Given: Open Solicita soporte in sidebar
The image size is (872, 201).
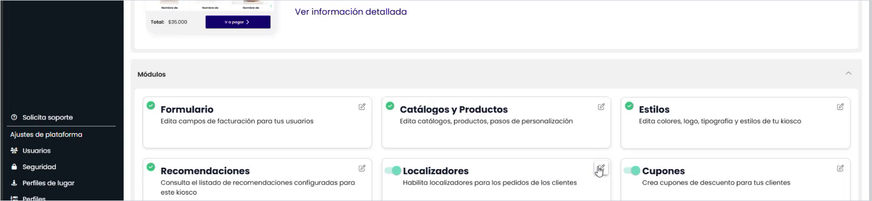Looking at the screenshot, I should point(47,117).
